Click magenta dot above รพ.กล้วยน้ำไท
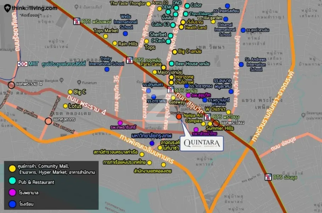 pyautogui.click(x=196, y=130)
